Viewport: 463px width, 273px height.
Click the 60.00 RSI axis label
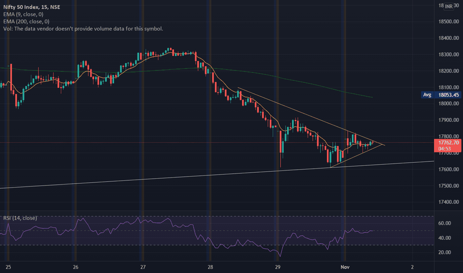(445, 223)
